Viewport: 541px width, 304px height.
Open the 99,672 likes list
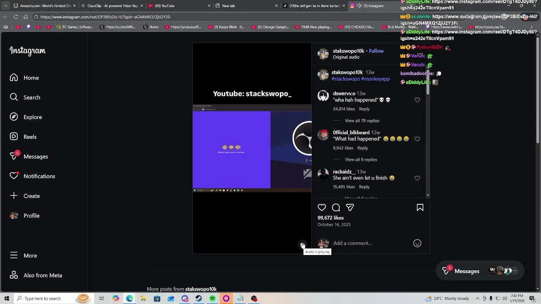pos(331,218)
